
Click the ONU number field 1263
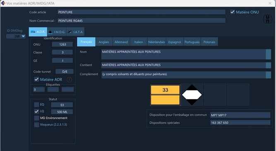coord(62,44)
